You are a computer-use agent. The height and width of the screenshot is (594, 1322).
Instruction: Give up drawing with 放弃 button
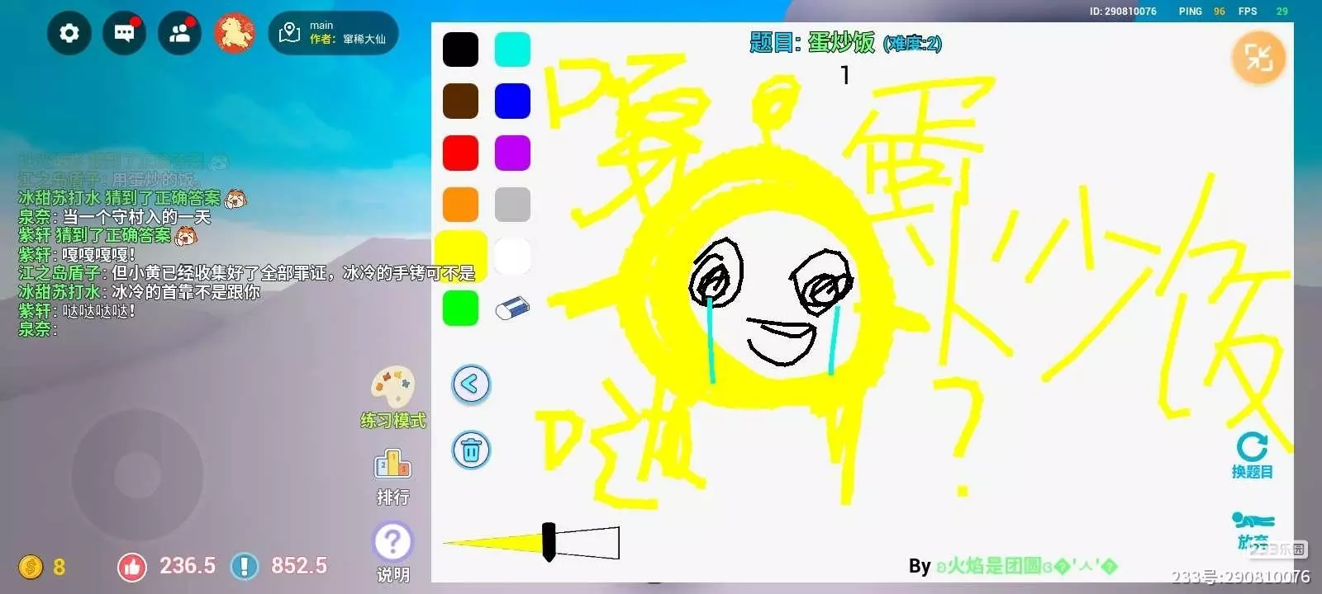(x=1253, y=531)
